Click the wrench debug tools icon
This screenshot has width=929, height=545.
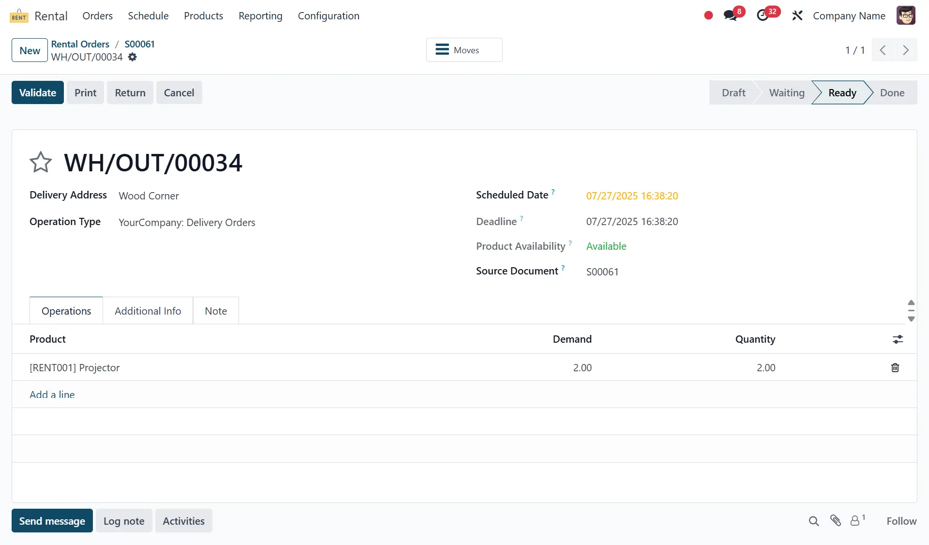(797, 15)
